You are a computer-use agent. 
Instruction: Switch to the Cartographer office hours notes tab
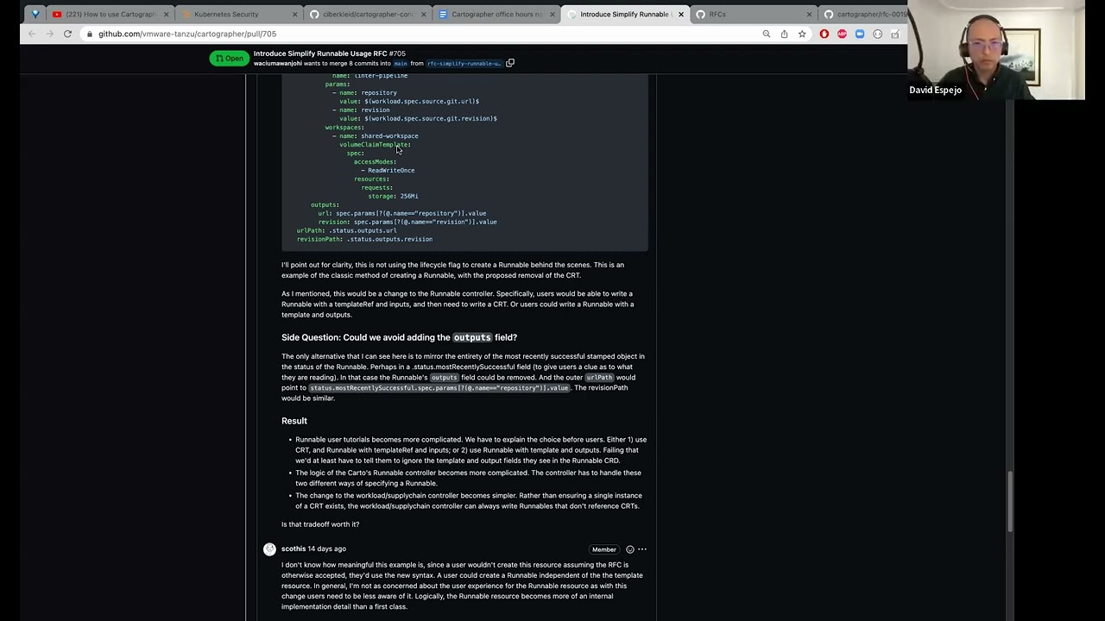495,14
